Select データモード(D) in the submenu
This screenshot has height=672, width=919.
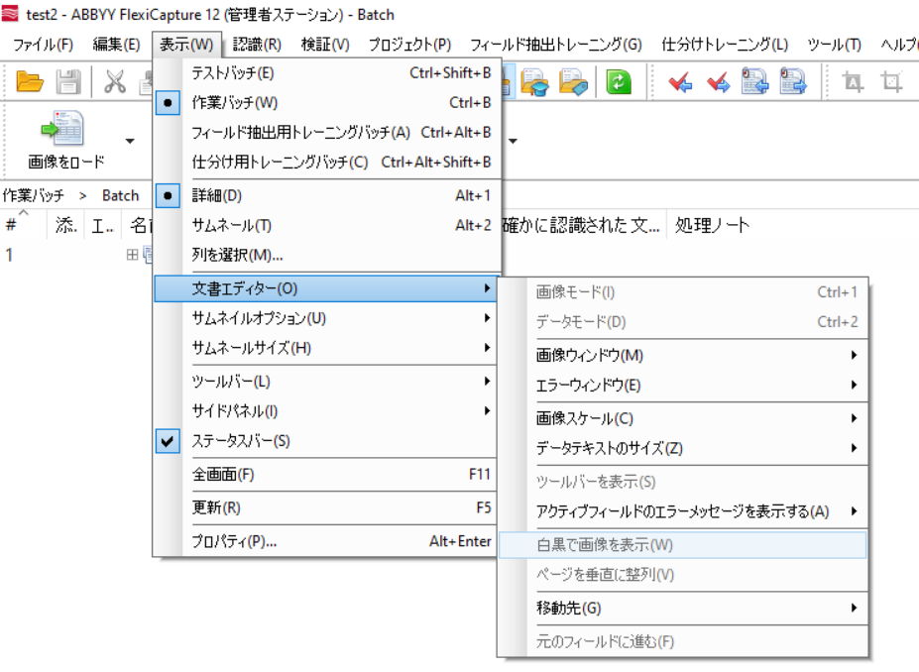coord(683,322)
